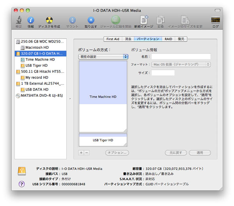
Task: Open the format Mac OS 拡張 dropdown
Action: (181, 64)
